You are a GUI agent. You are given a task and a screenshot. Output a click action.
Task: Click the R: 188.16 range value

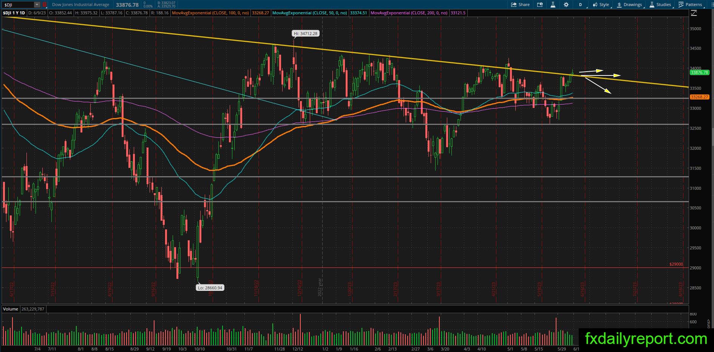[160, 13]
